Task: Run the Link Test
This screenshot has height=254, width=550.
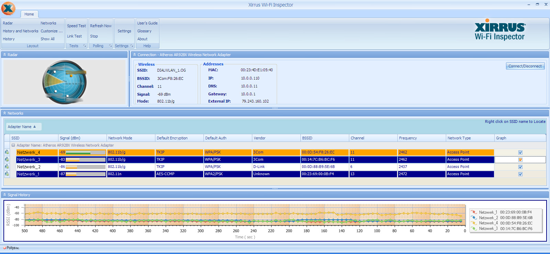Action: tap(74, 36)
